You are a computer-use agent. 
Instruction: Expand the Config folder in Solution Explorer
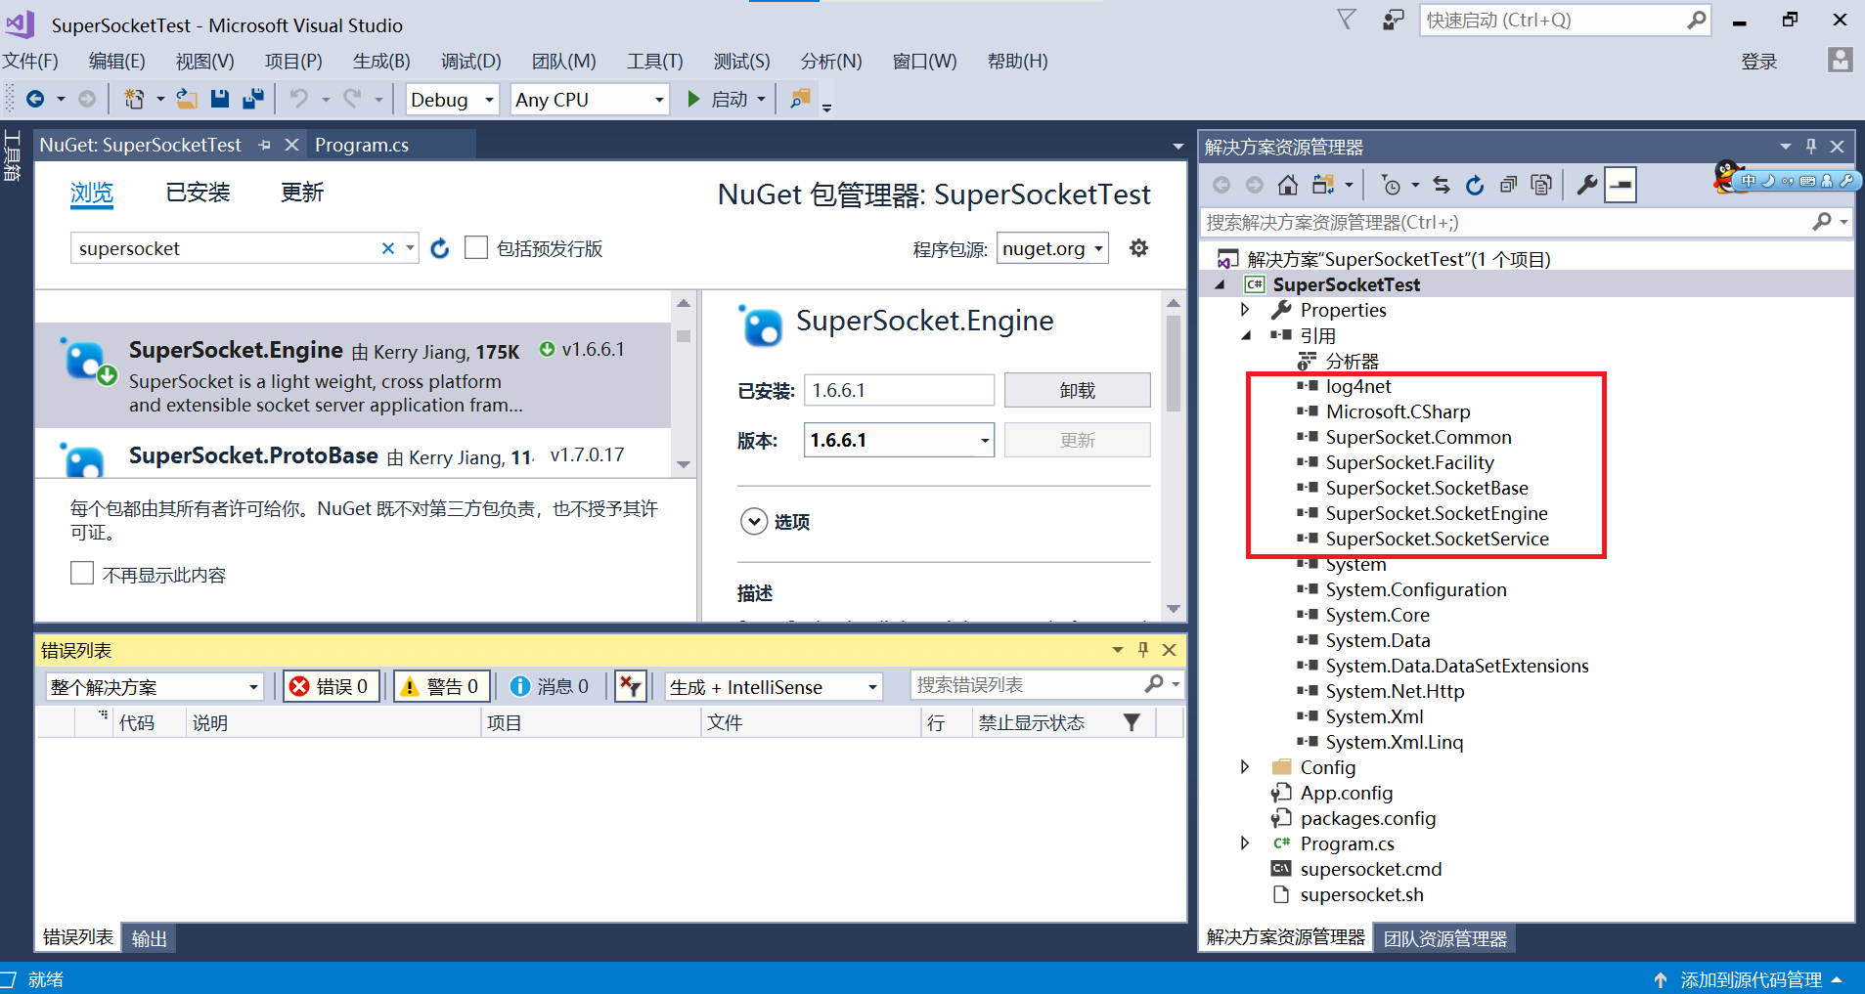click(1246, 766)
